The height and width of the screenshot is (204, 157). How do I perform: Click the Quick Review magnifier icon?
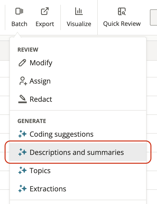[x=122, y=11]
